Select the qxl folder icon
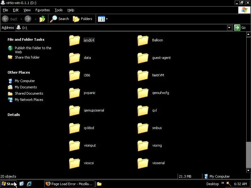This screenshot has width=251, height=188. (143, 111)
